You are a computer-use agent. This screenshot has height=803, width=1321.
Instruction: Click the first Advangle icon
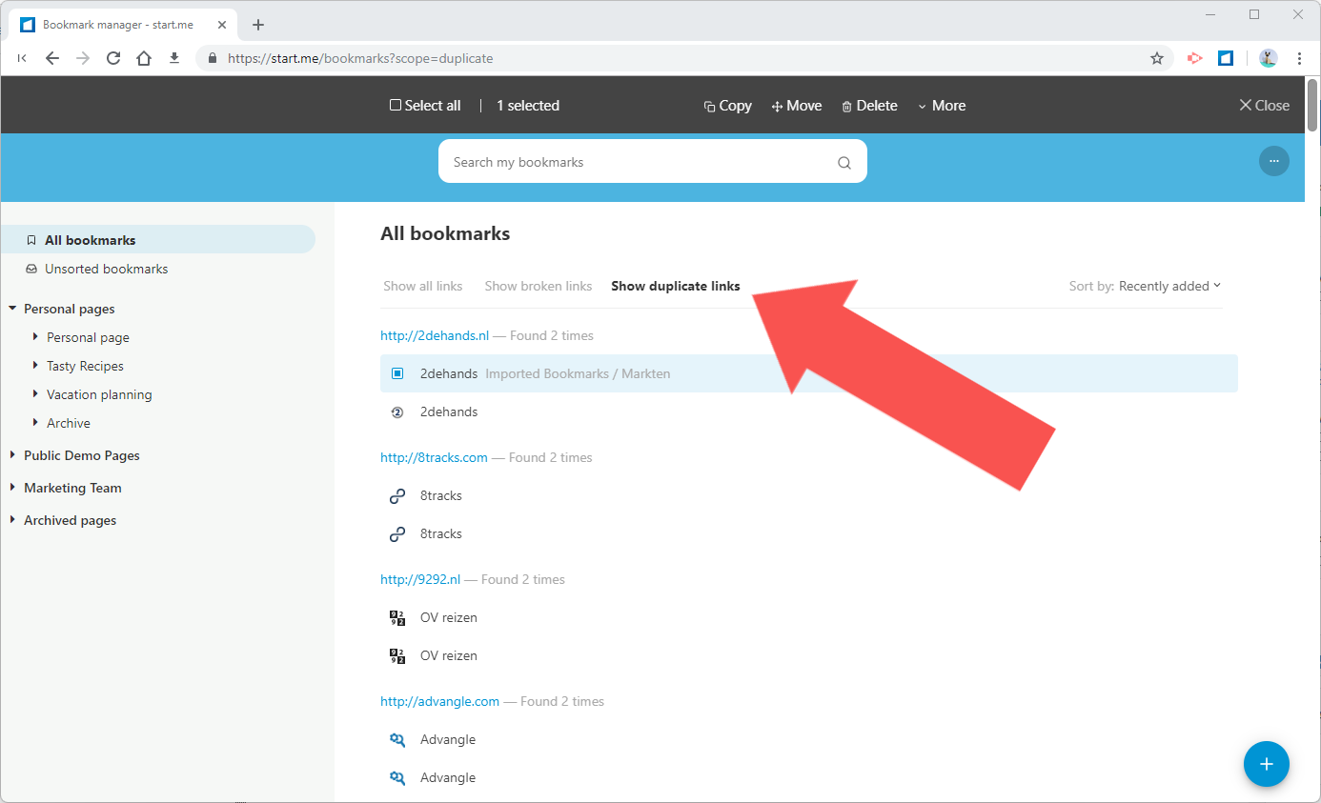click(x=397, y=740)
